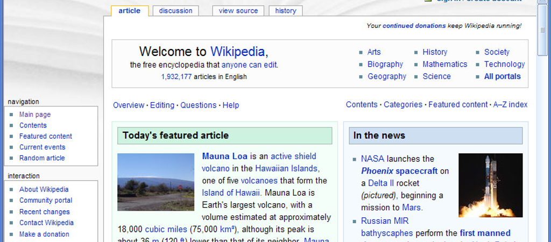Image resolution: width=551 pixels, height=242 pixels.
Task: Open the NASA link in the news
Action: [x=372, y=159]
